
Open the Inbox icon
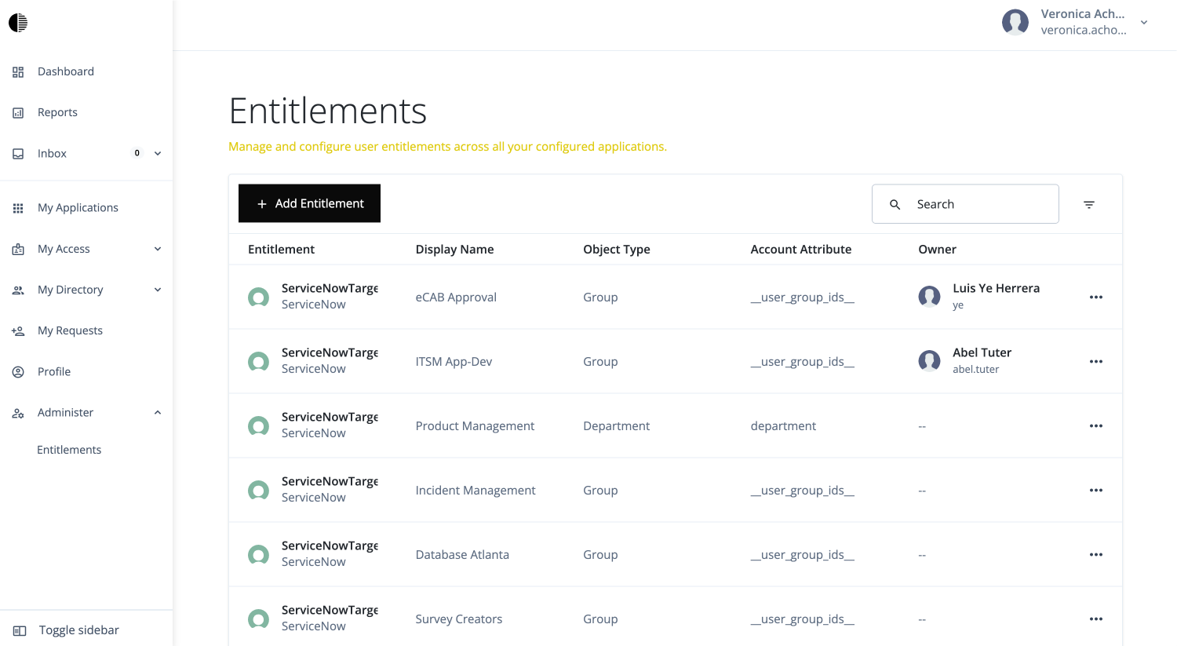click(x=17, y=153)
